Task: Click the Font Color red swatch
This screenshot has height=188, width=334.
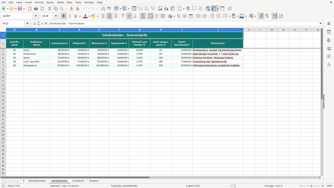Action: pyautogui.click(x=85, y=16)
